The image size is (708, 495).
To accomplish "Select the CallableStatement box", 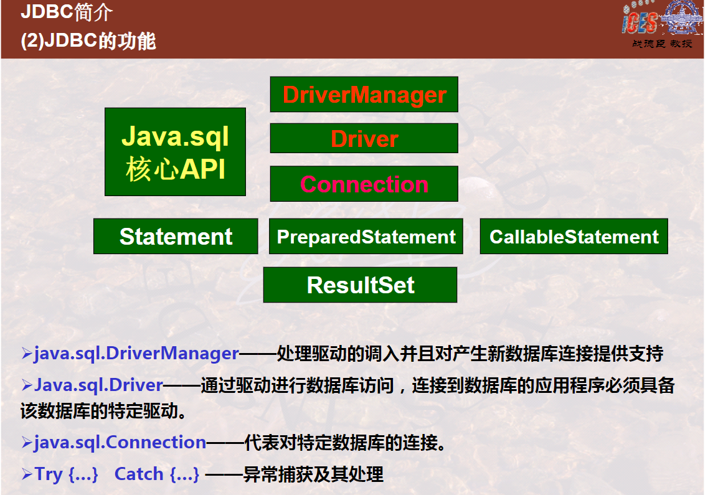I will tap(574, 236).
